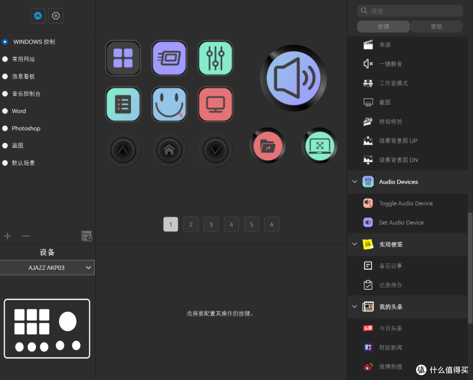
Task: Select the blue smiley face key
Action: (x=169, y=104)
